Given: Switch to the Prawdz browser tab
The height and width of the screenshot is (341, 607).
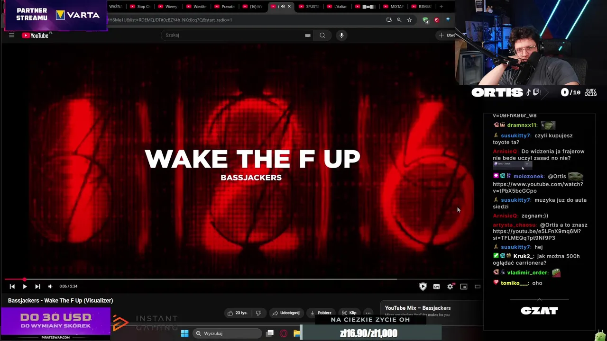Looking at the screenshot, I should coord(225,7).
